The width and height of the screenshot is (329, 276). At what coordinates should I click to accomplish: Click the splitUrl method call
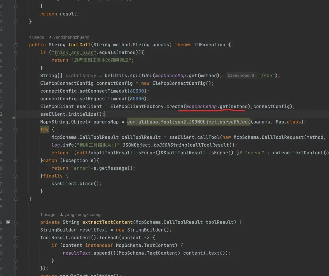coord(141,76)
